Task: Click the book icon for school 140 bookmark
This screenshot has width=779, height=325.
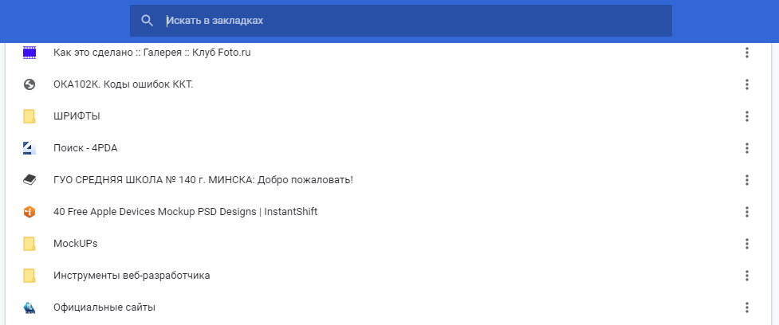Action: pos(30,179)
